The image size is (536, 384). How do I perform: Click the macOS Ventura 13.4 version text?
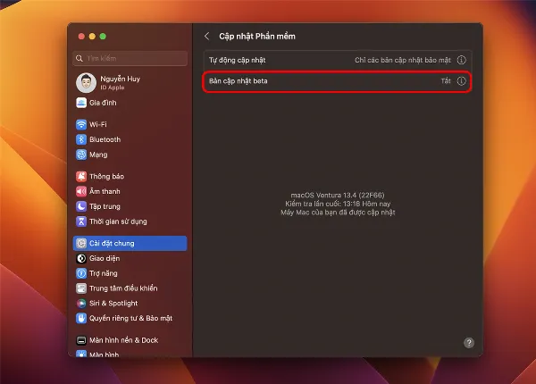click(338, 195)
